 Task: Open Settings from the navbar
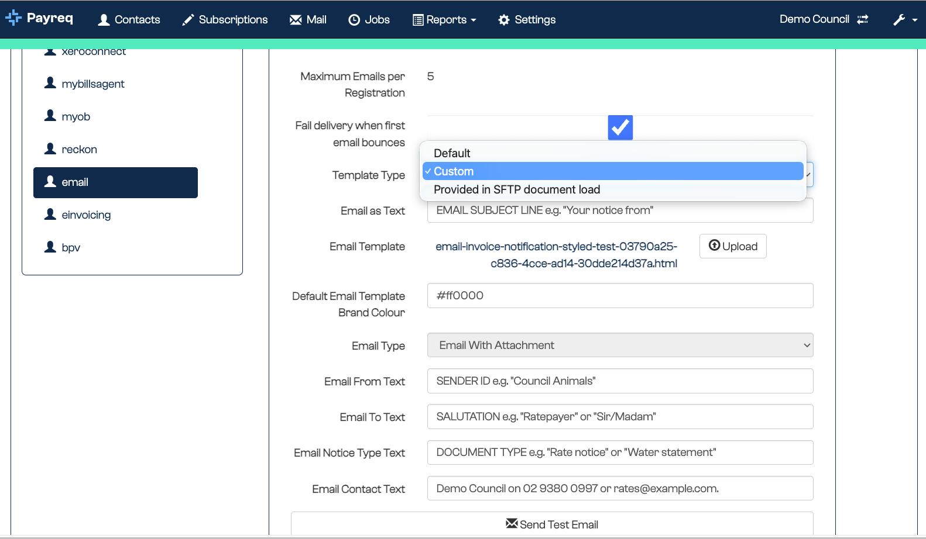[527, 20]
